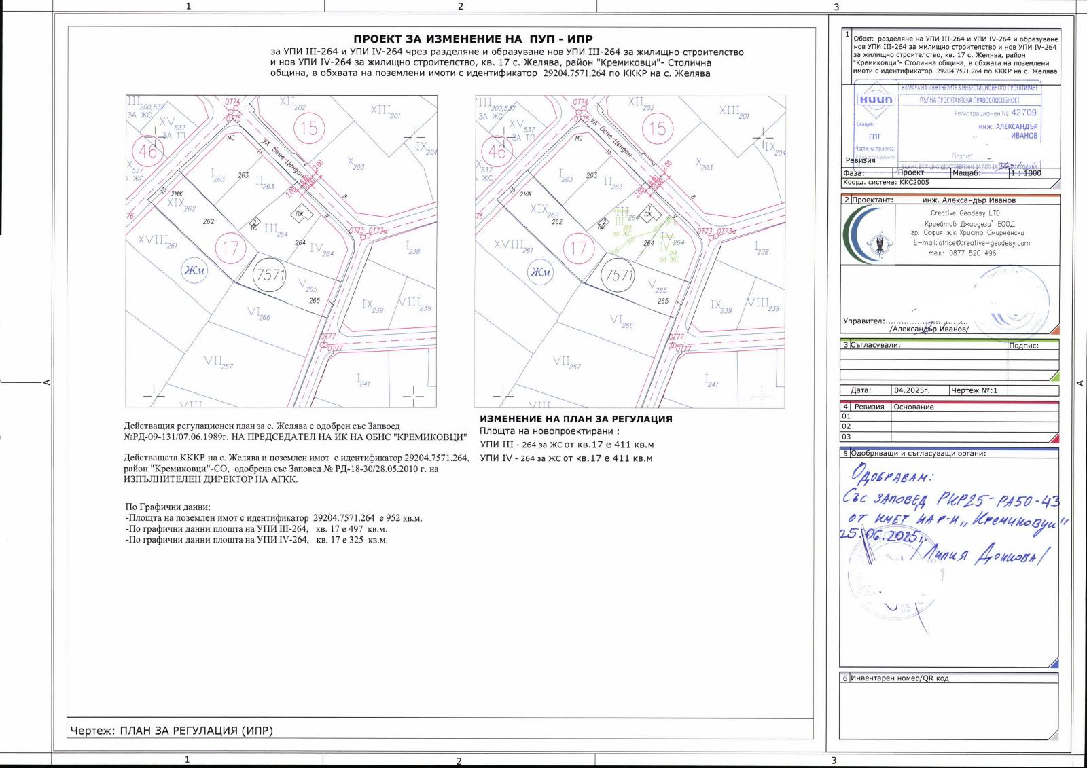Click "Регистрационен № 42709" in the stamp
The height and width of the screenshot is (768, 1087).
point(995,113)
